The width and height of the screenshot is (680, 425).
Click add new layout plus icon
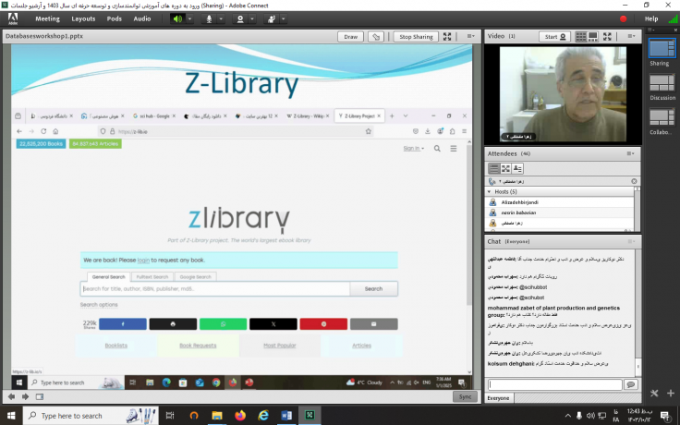click(x=671, y=394)
